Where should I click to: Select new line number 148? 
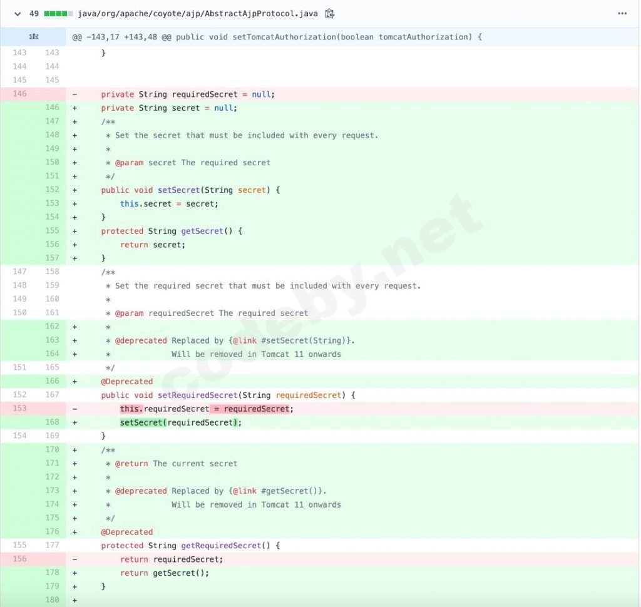pyautogui.click(x=52, y=135)
